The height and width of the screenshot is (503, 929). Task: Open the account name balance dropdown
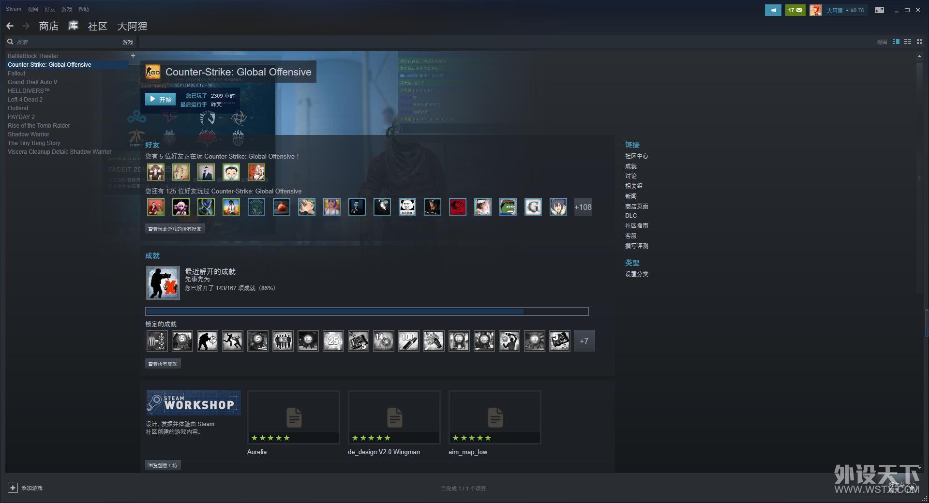845,10
